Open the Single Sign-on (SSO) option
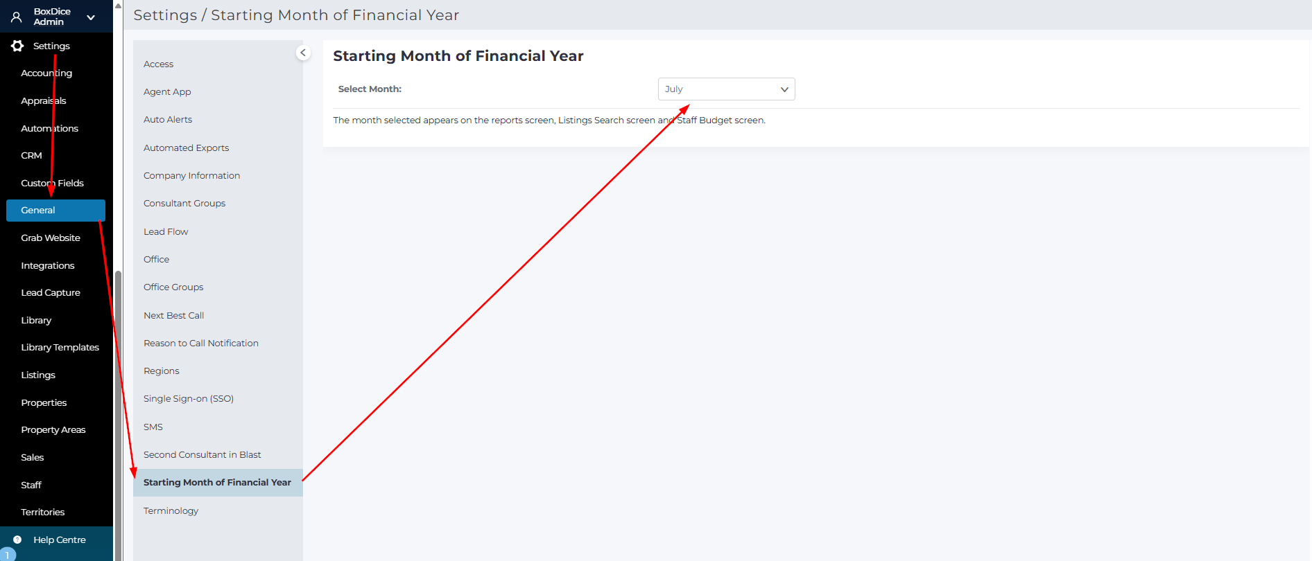This screenshot has width=1312, height=561. pyautogui.click(x=189, y=398)
